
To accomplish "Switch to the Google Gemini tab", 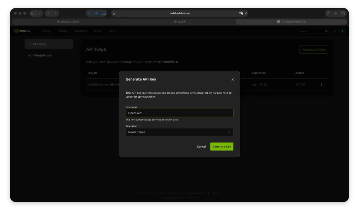I will [68, 22].
